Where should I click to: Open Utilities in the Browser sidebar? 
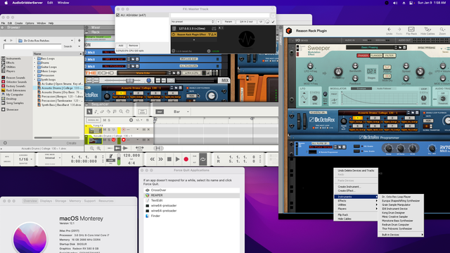[11, 67]
